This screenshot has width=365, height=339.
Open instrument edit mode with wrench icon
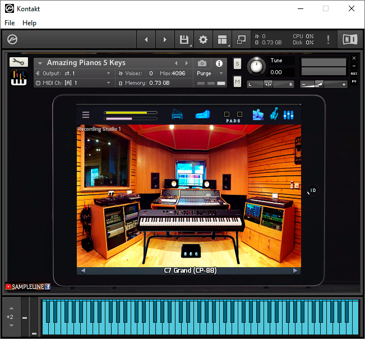coord(19,62)
